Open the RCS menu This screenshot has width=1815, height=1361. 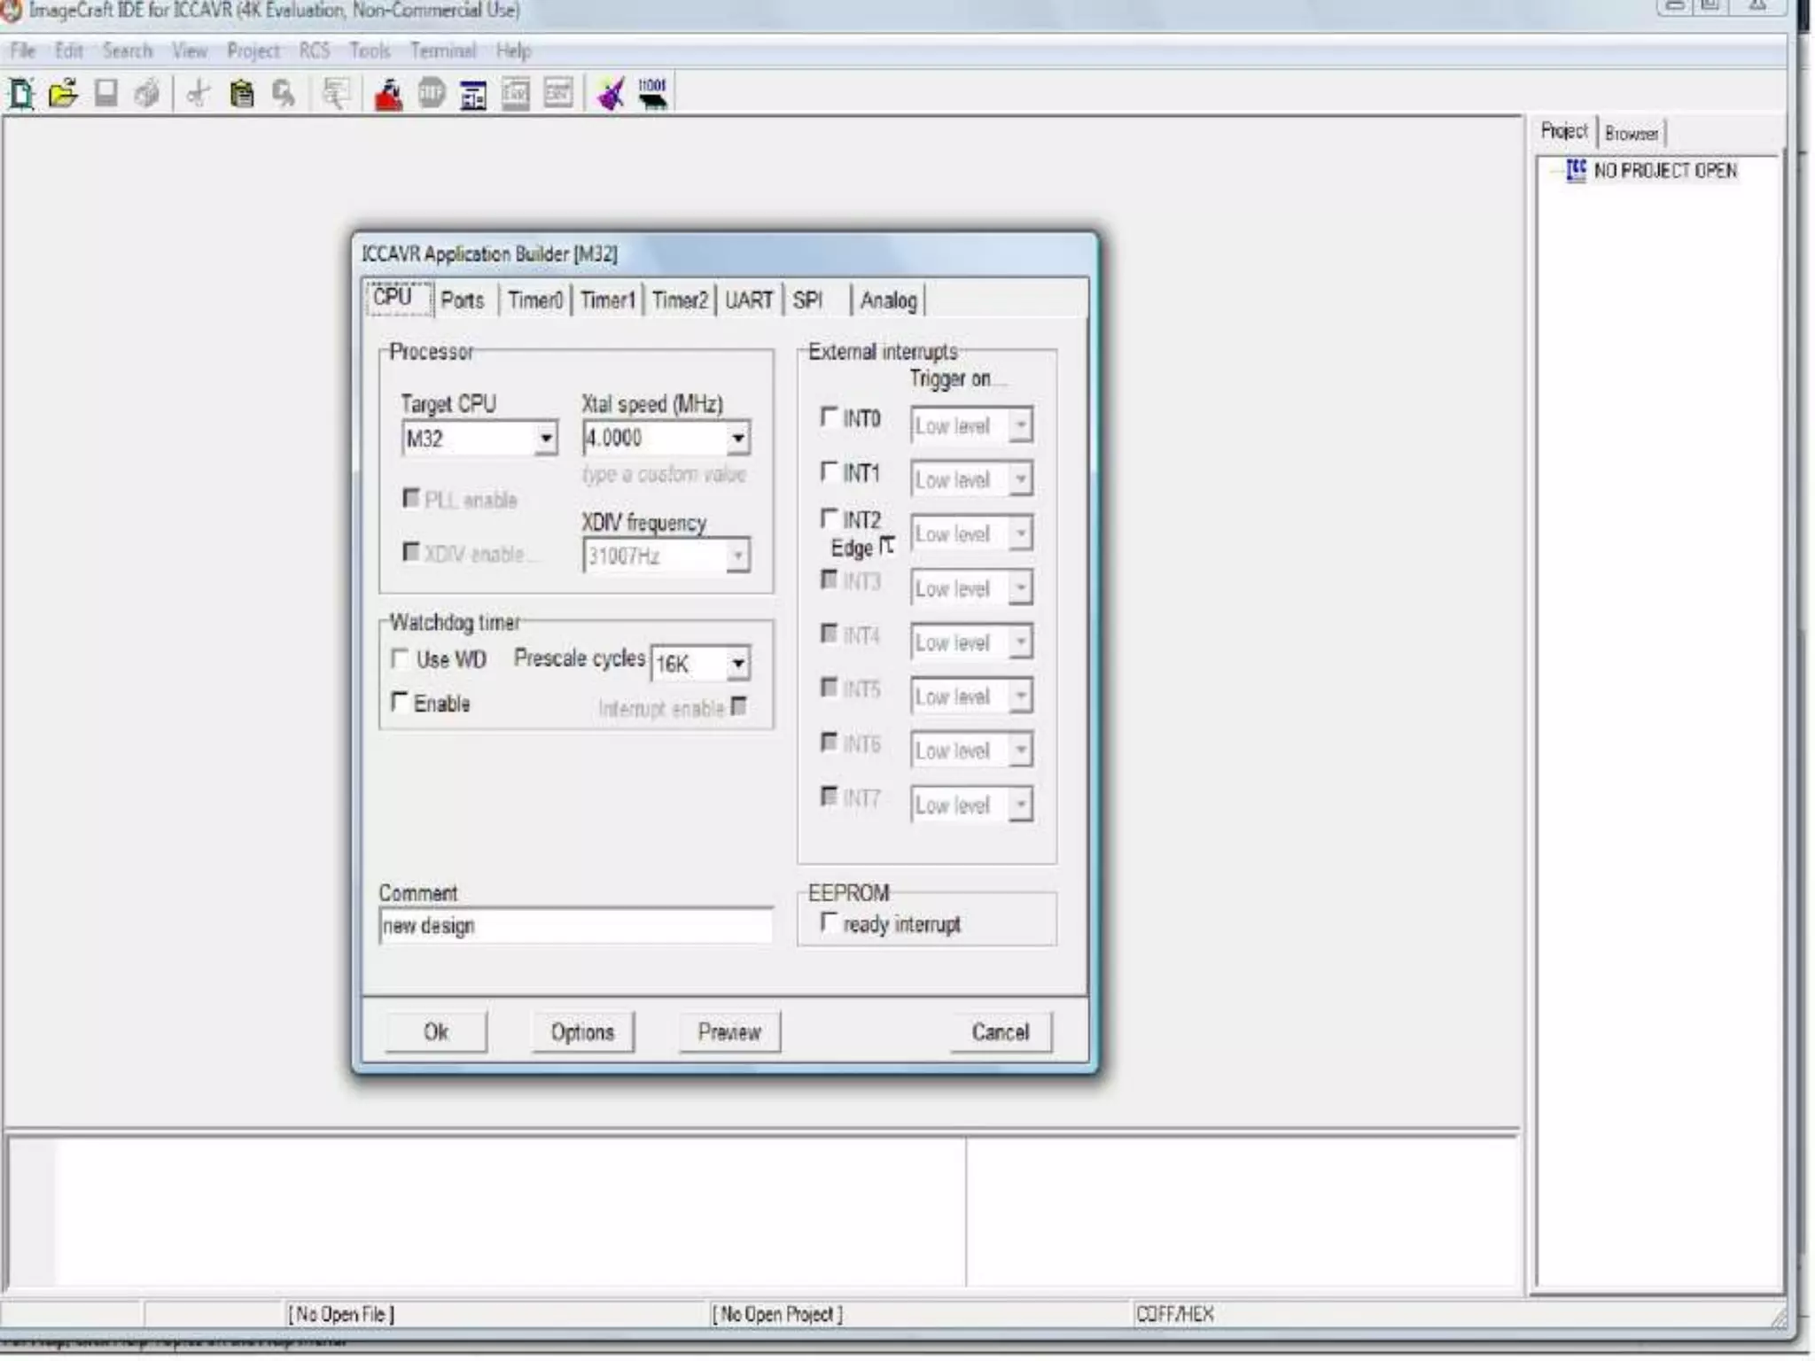click(315, 51)
